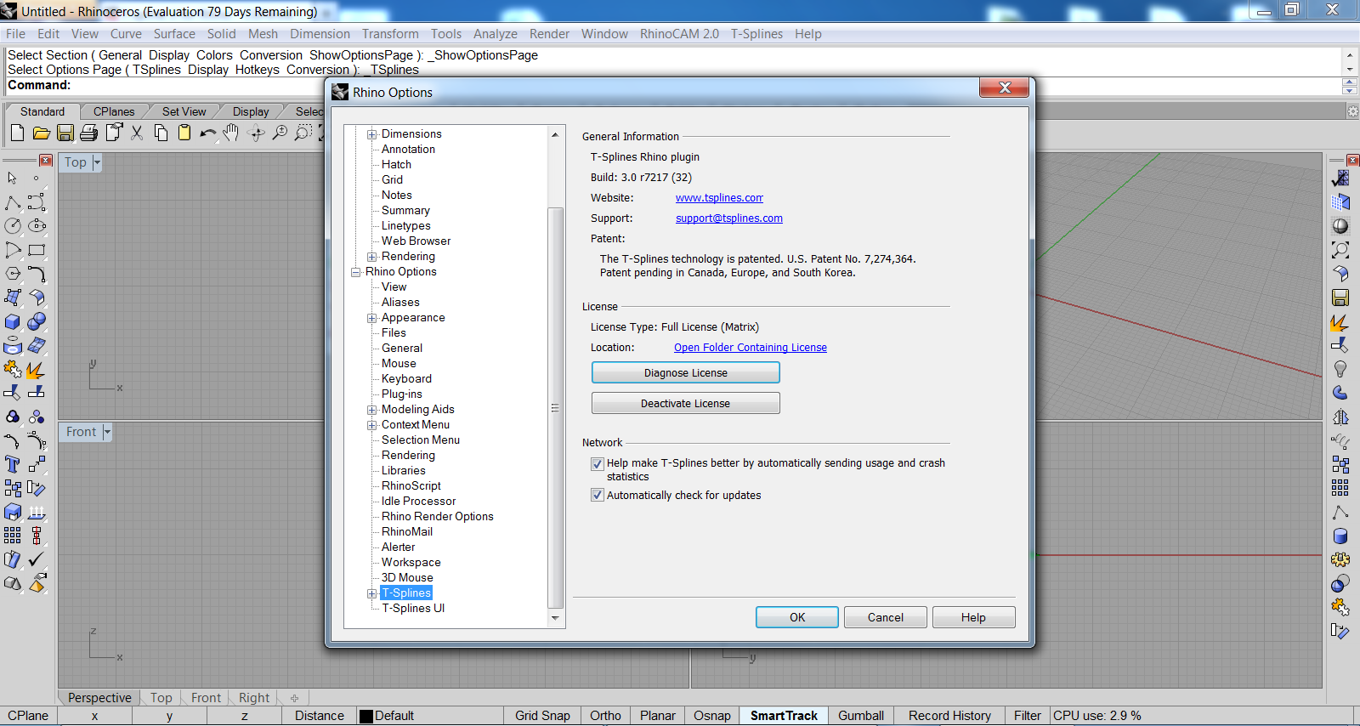Select the Pan hand tool
This screenshot has width=1360, height=726.
coord(231,133)
